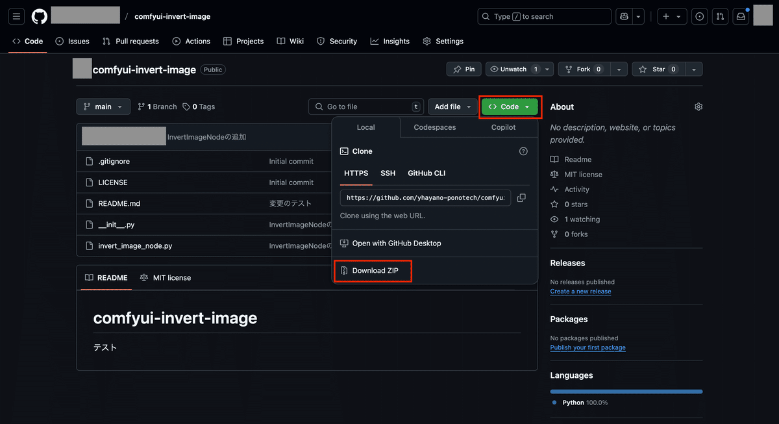This screenshot has width=779, height=424.
Task: Copy the clone URL to clipboard
Action: tap(521, 198)
